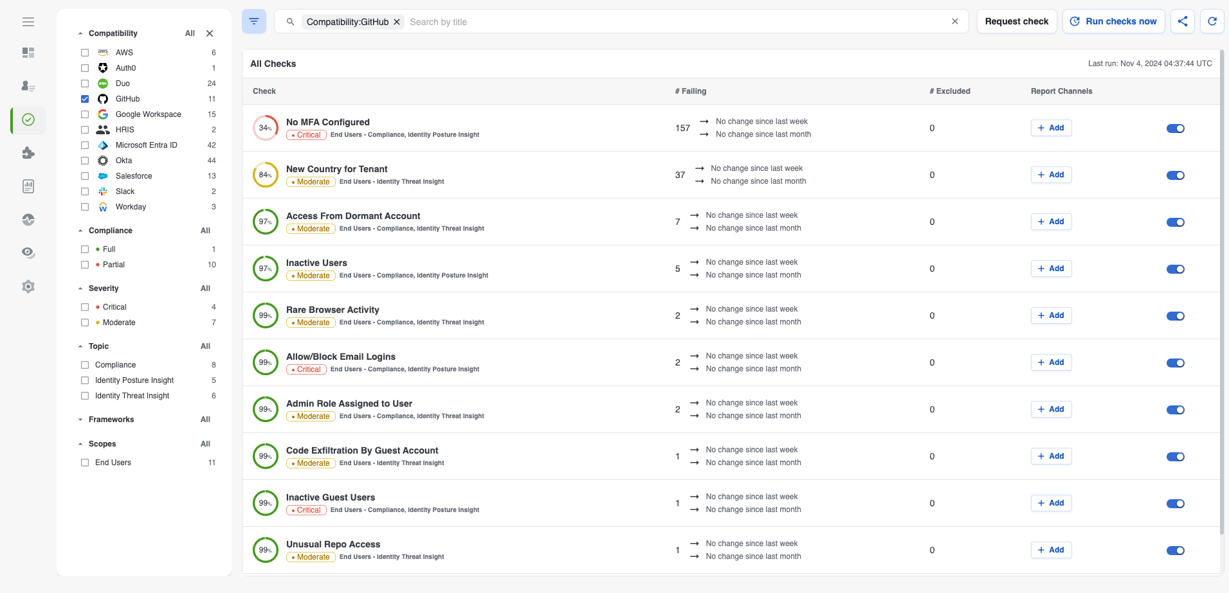Click the 34% score ring for No MFA
The height and width of the screenshot is (593, 1229).
265,128
